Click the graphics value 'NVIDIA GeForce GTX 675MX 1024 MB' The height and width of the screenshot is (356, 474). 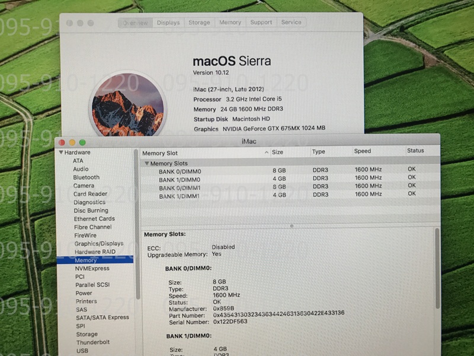click(274, 128)
